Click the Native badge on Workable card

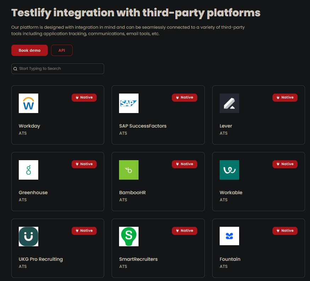(285, 164)
